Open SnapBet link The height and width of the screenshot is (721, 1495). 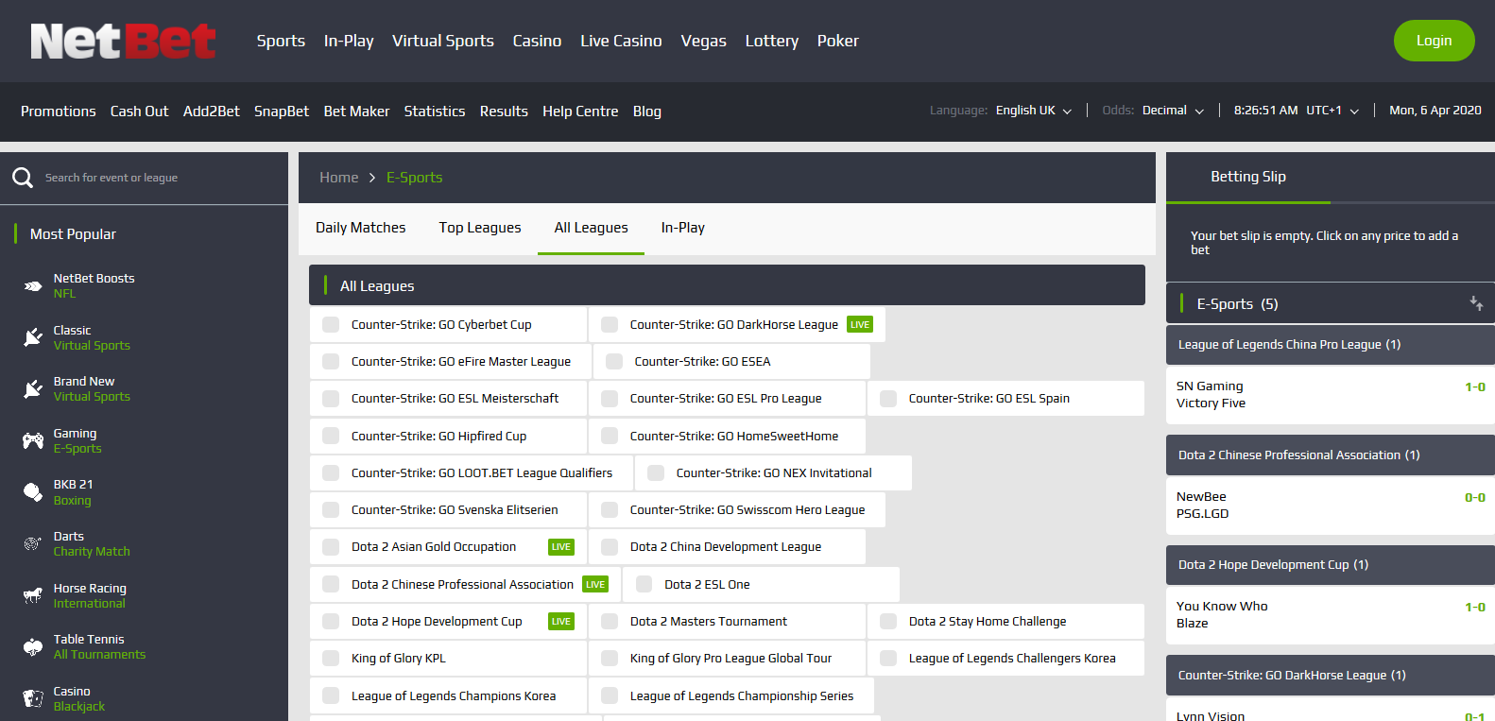click(282, 112)
